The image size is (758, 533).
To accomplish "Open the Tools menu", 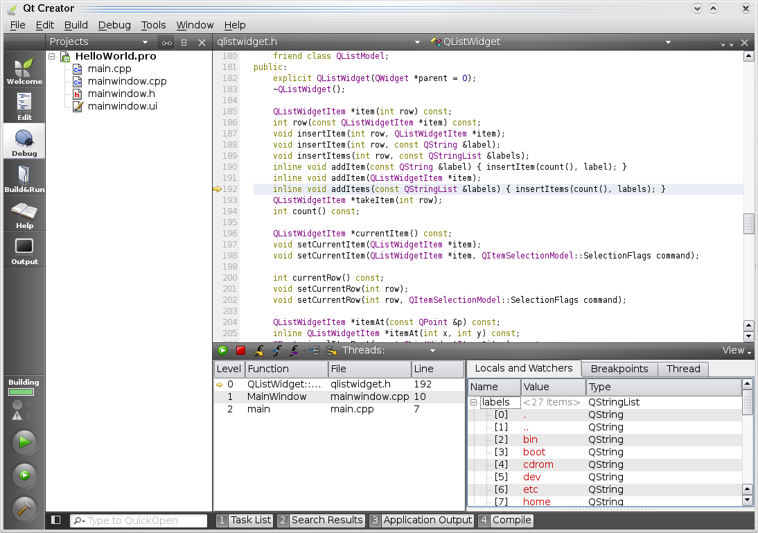I will coord(153,25).
